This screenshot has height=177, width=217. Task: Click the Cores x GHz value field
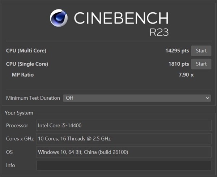click(x=124, y=139)
